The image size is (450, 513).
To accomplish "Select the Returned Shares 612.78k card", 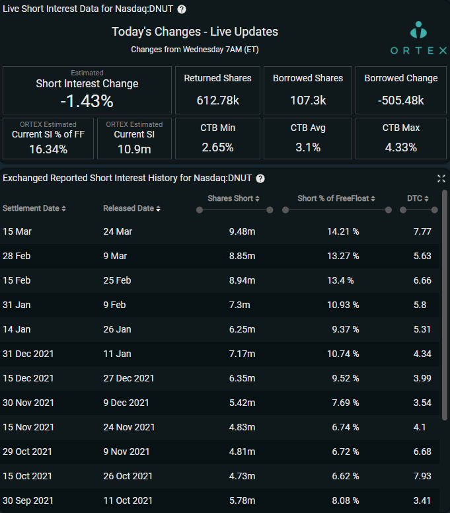I will click(x=217, y=91).
